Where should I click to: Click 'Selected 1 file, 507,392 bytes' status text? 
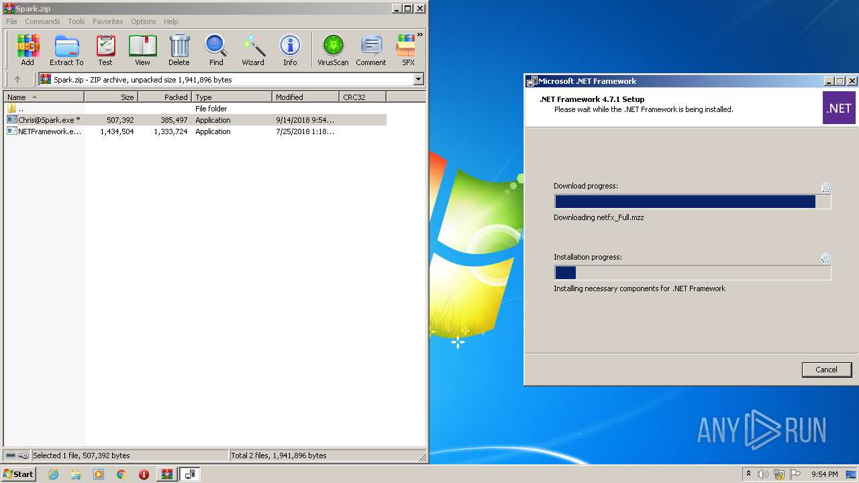81,455
